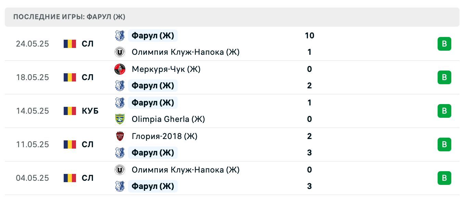Expand the last games section header for Фарул (Ж)

click(x=68, y=17)
